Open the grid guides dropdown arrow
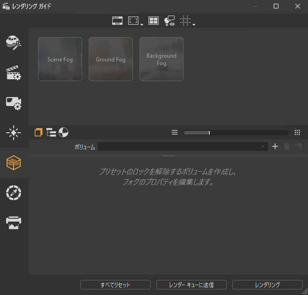This screenshot has height=295, width=308. [194, 25]
